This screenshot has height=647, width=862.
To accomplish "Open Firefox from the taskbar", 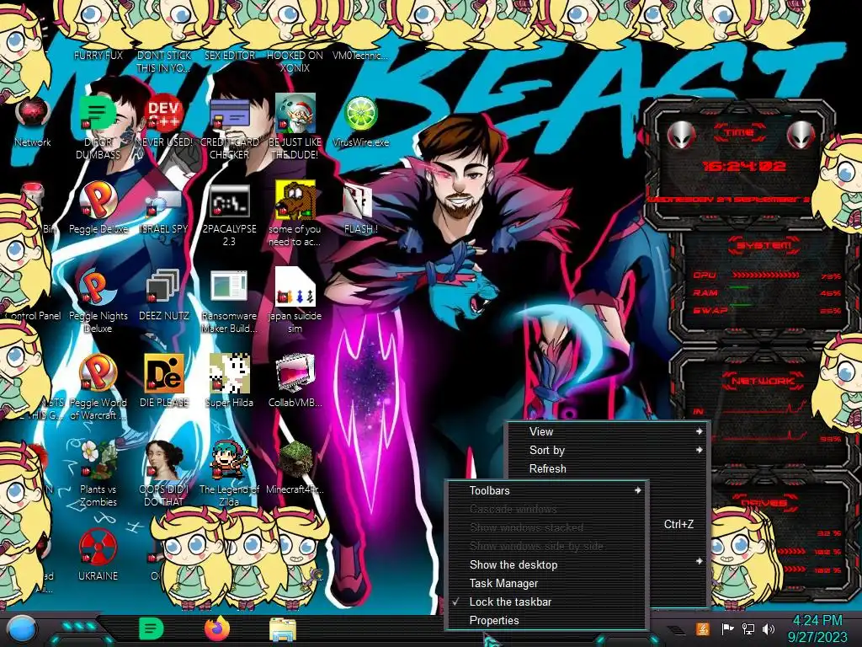I will pyautogui.click(x=217, y=628).
